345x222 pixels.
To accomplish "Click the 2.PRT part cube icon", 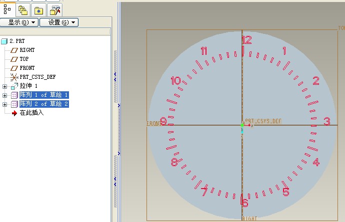I will click(x=4, y=41).
